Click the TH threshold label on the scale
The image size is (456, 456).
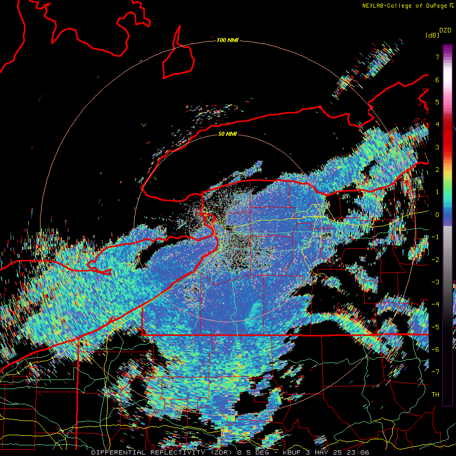[435, 395]
